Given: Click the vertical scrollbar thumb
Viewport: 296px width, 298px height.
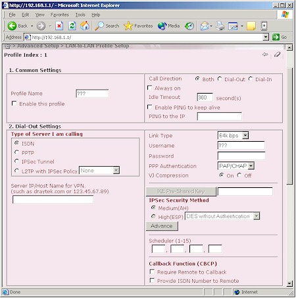Looking at the screenshot, I should [289, 127].
